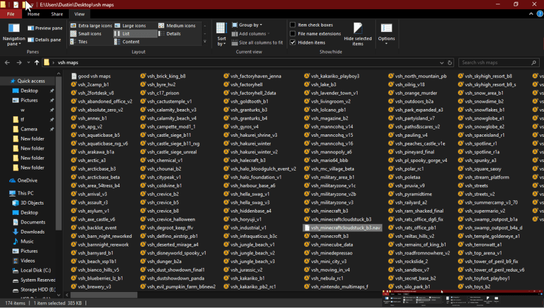Open the File menu
Viewport: 544px width, 308px height.
[10, 14]
